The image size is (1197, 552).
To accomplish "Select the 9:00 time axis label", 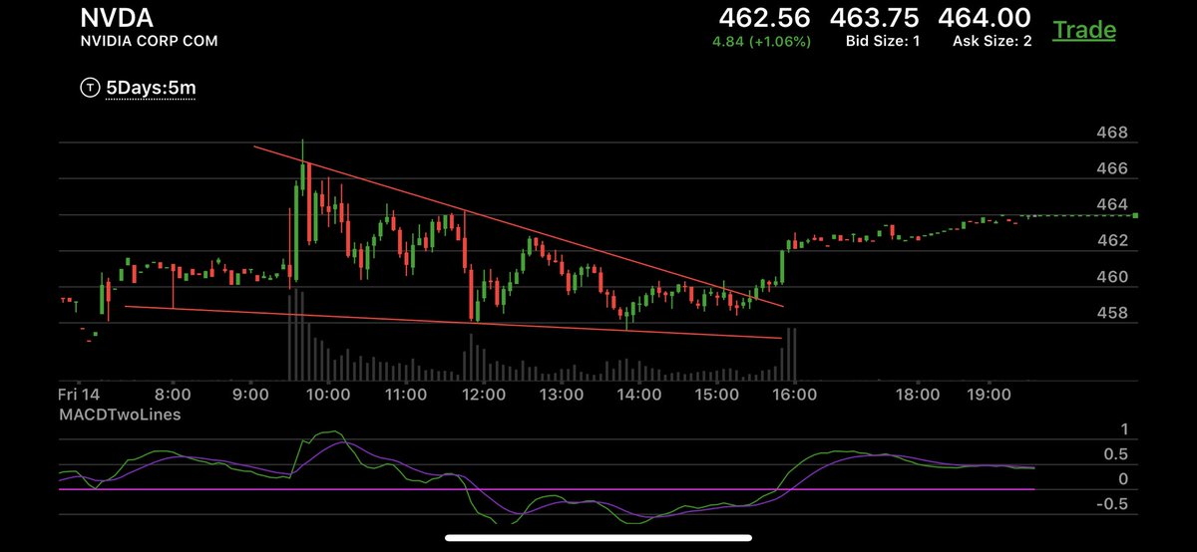I will (x=249, y=396).
